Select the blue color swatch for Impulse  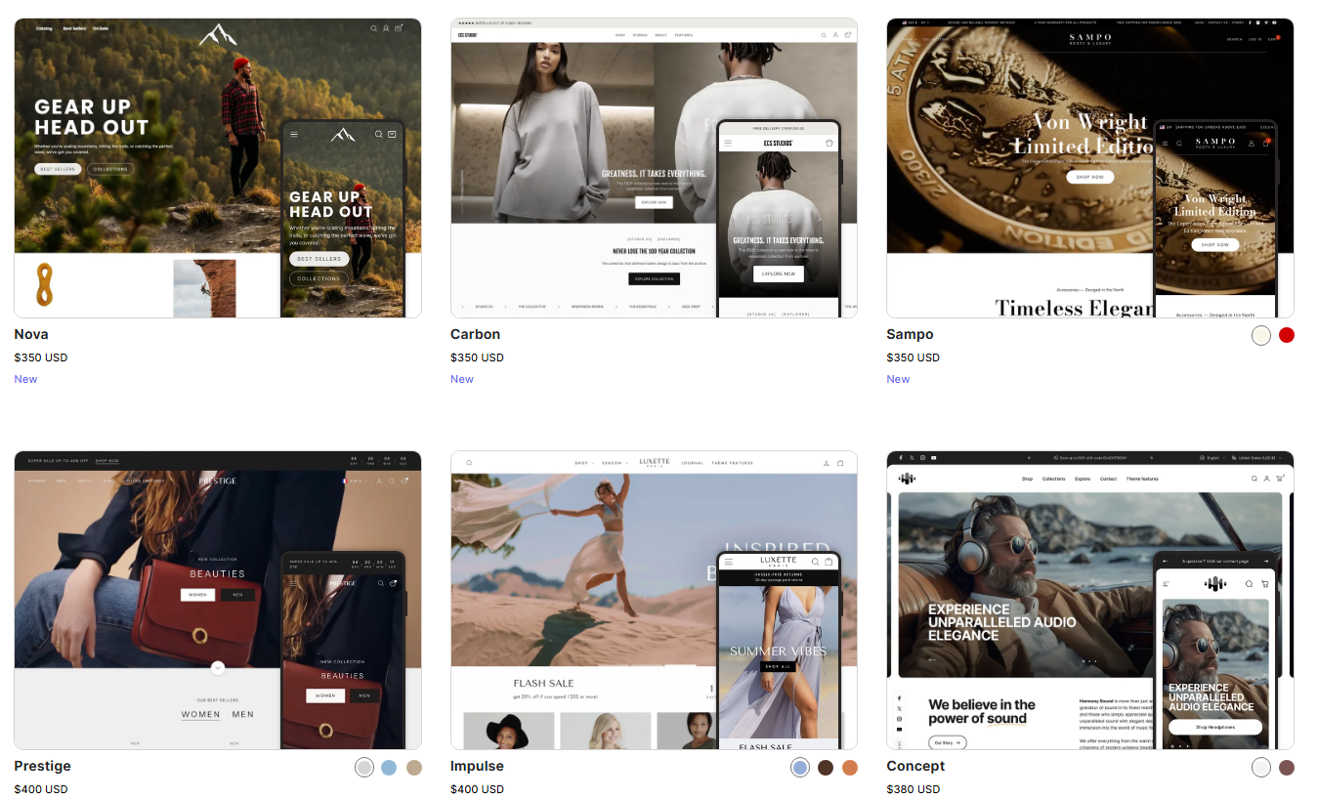point(800,768)
